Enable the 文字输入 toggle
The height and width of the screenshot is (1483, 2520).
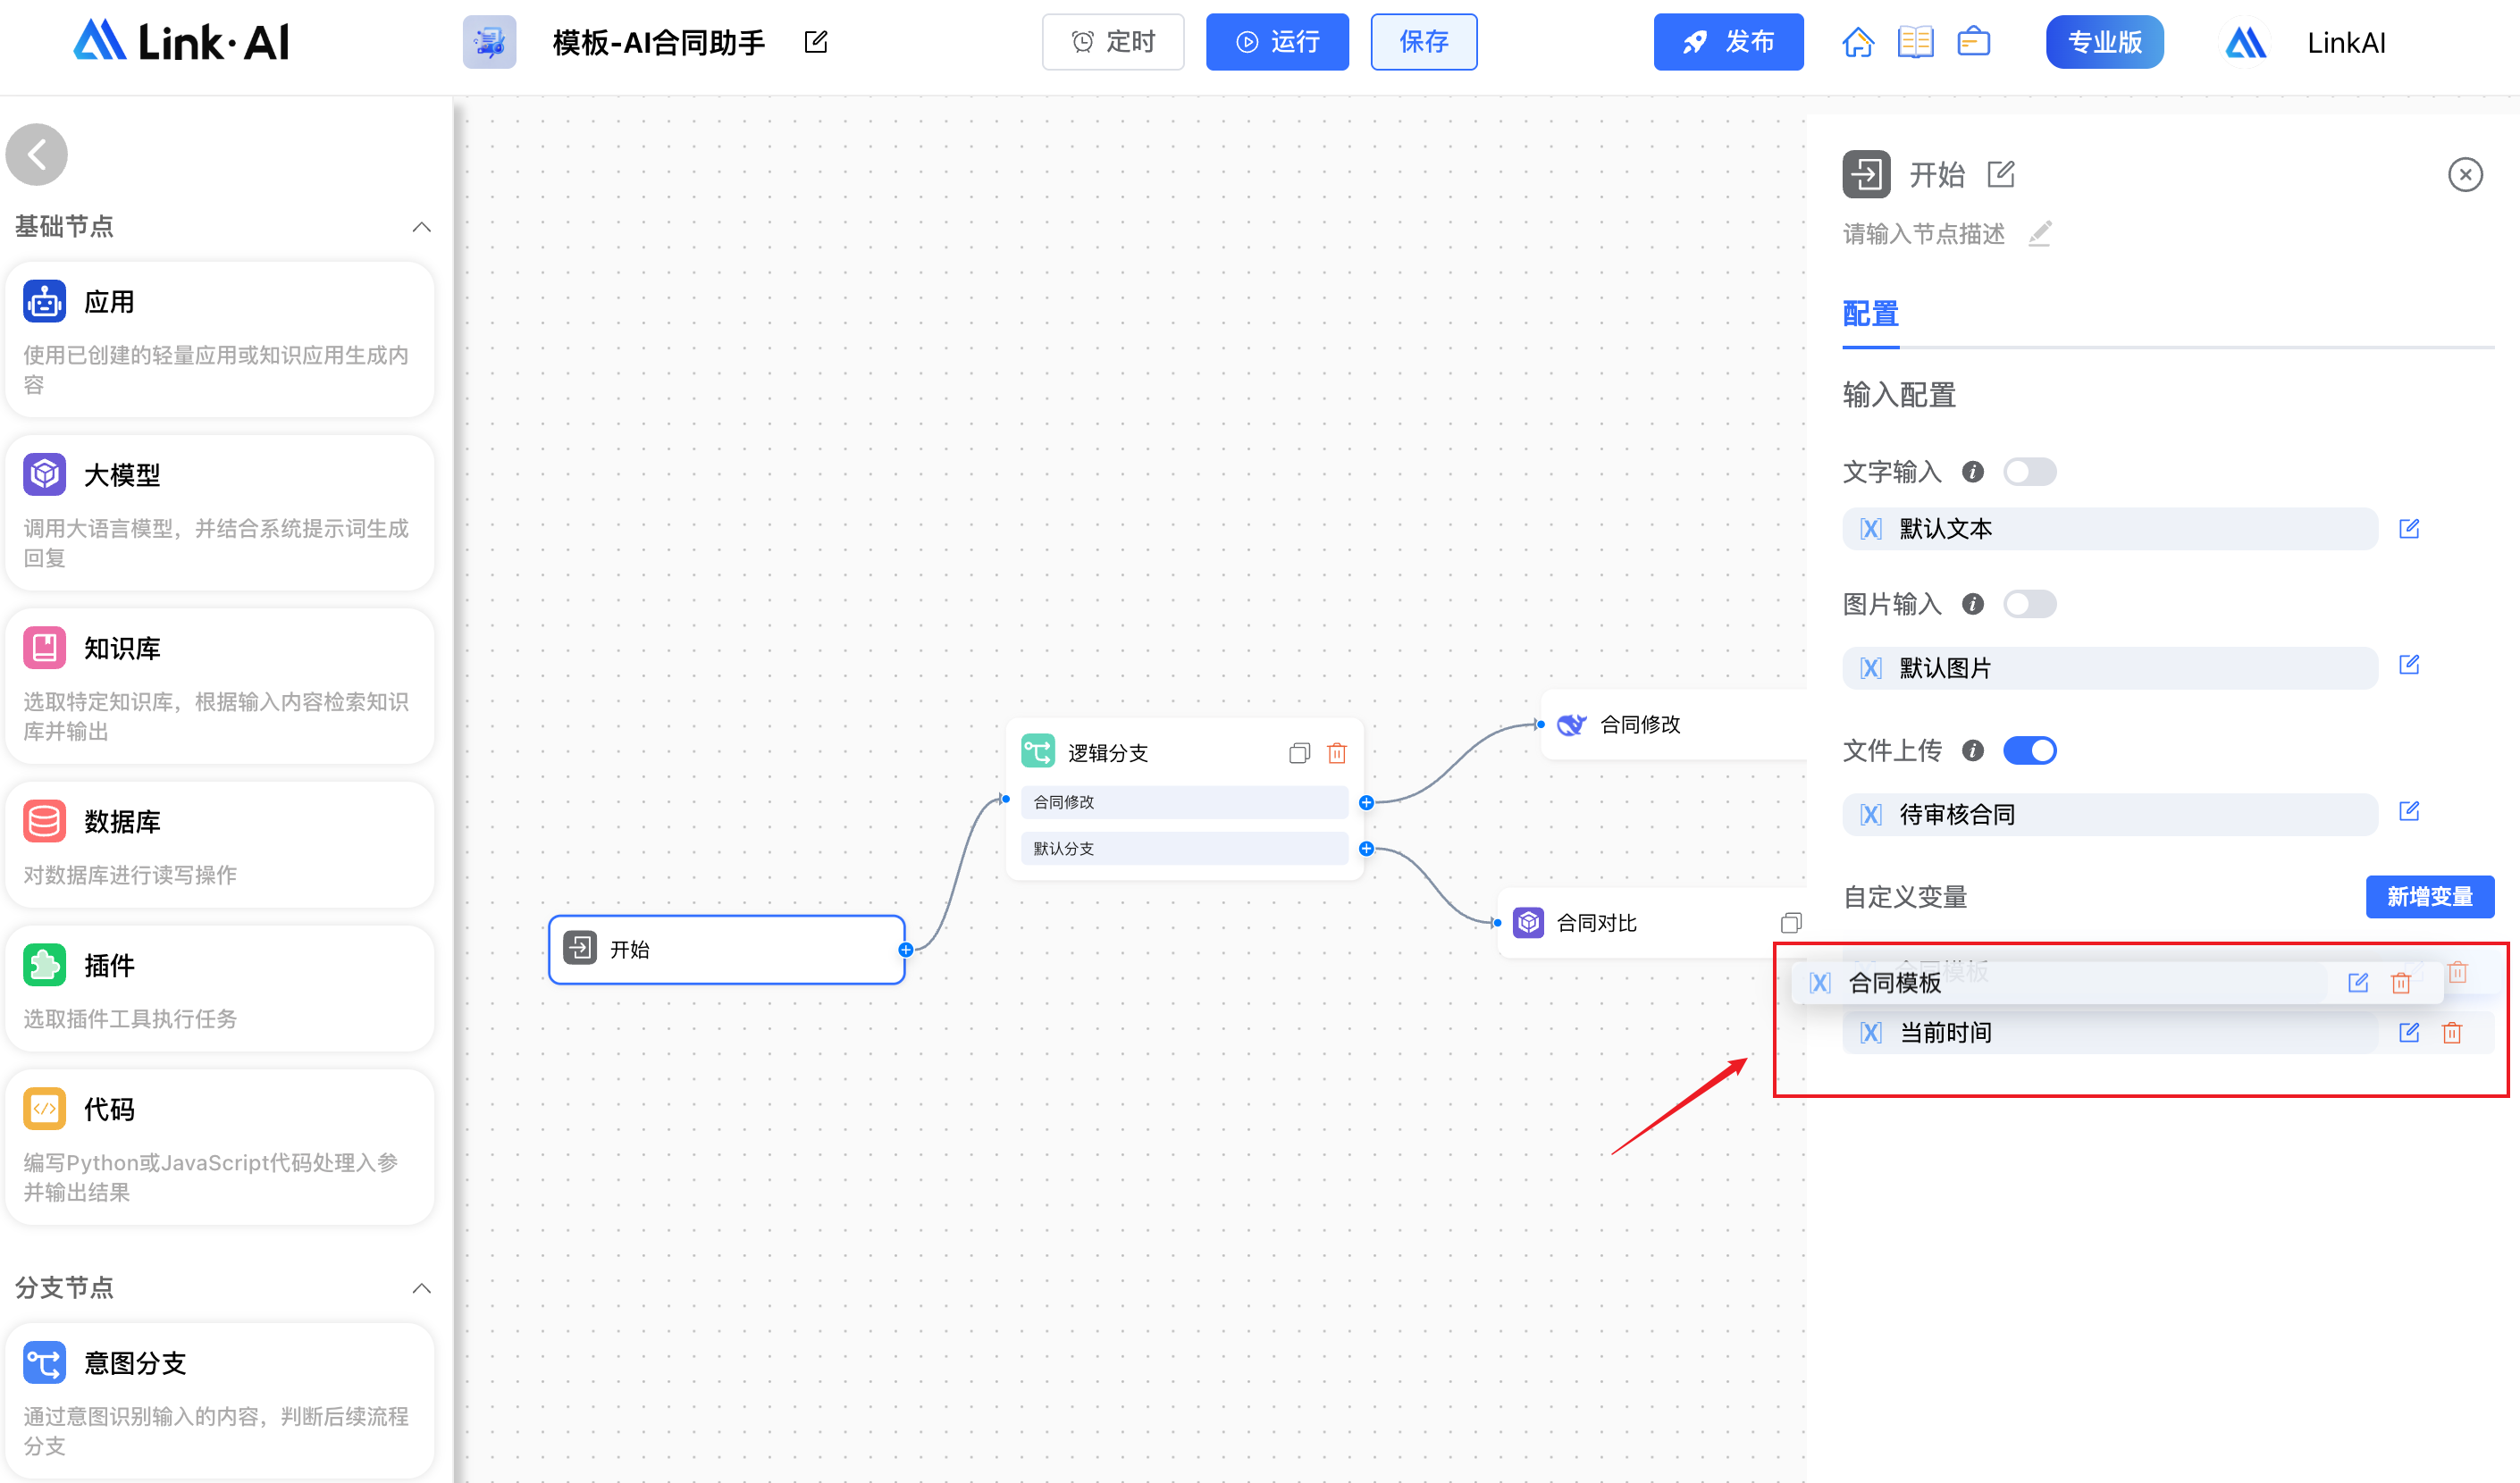tap(2029, 471)
